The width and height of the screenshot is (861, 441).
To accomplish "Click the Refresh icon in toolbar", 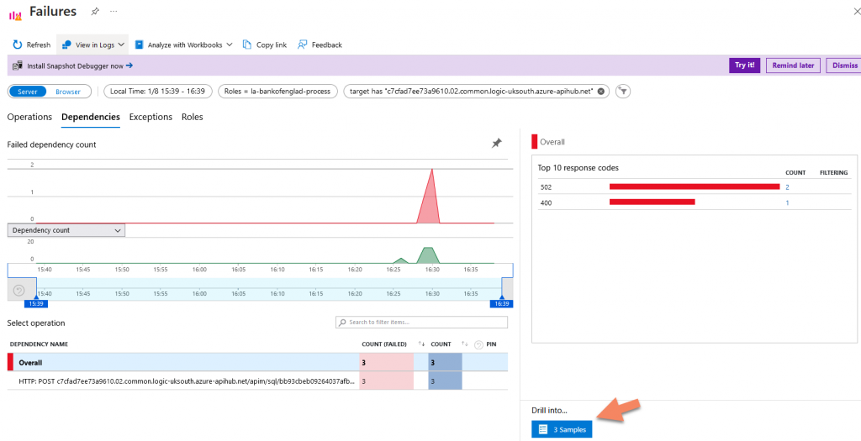I will (17, 45).
